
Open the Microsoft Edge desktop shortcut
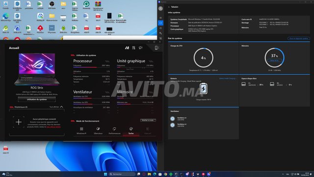(5, 17)
